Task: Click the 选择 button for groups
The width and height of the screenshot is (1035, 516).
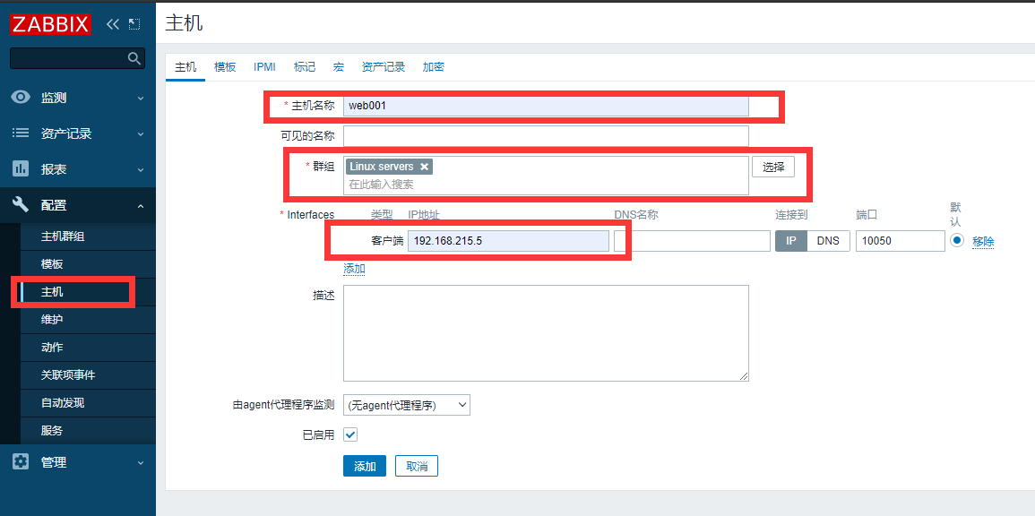Action: pos(773,167)
